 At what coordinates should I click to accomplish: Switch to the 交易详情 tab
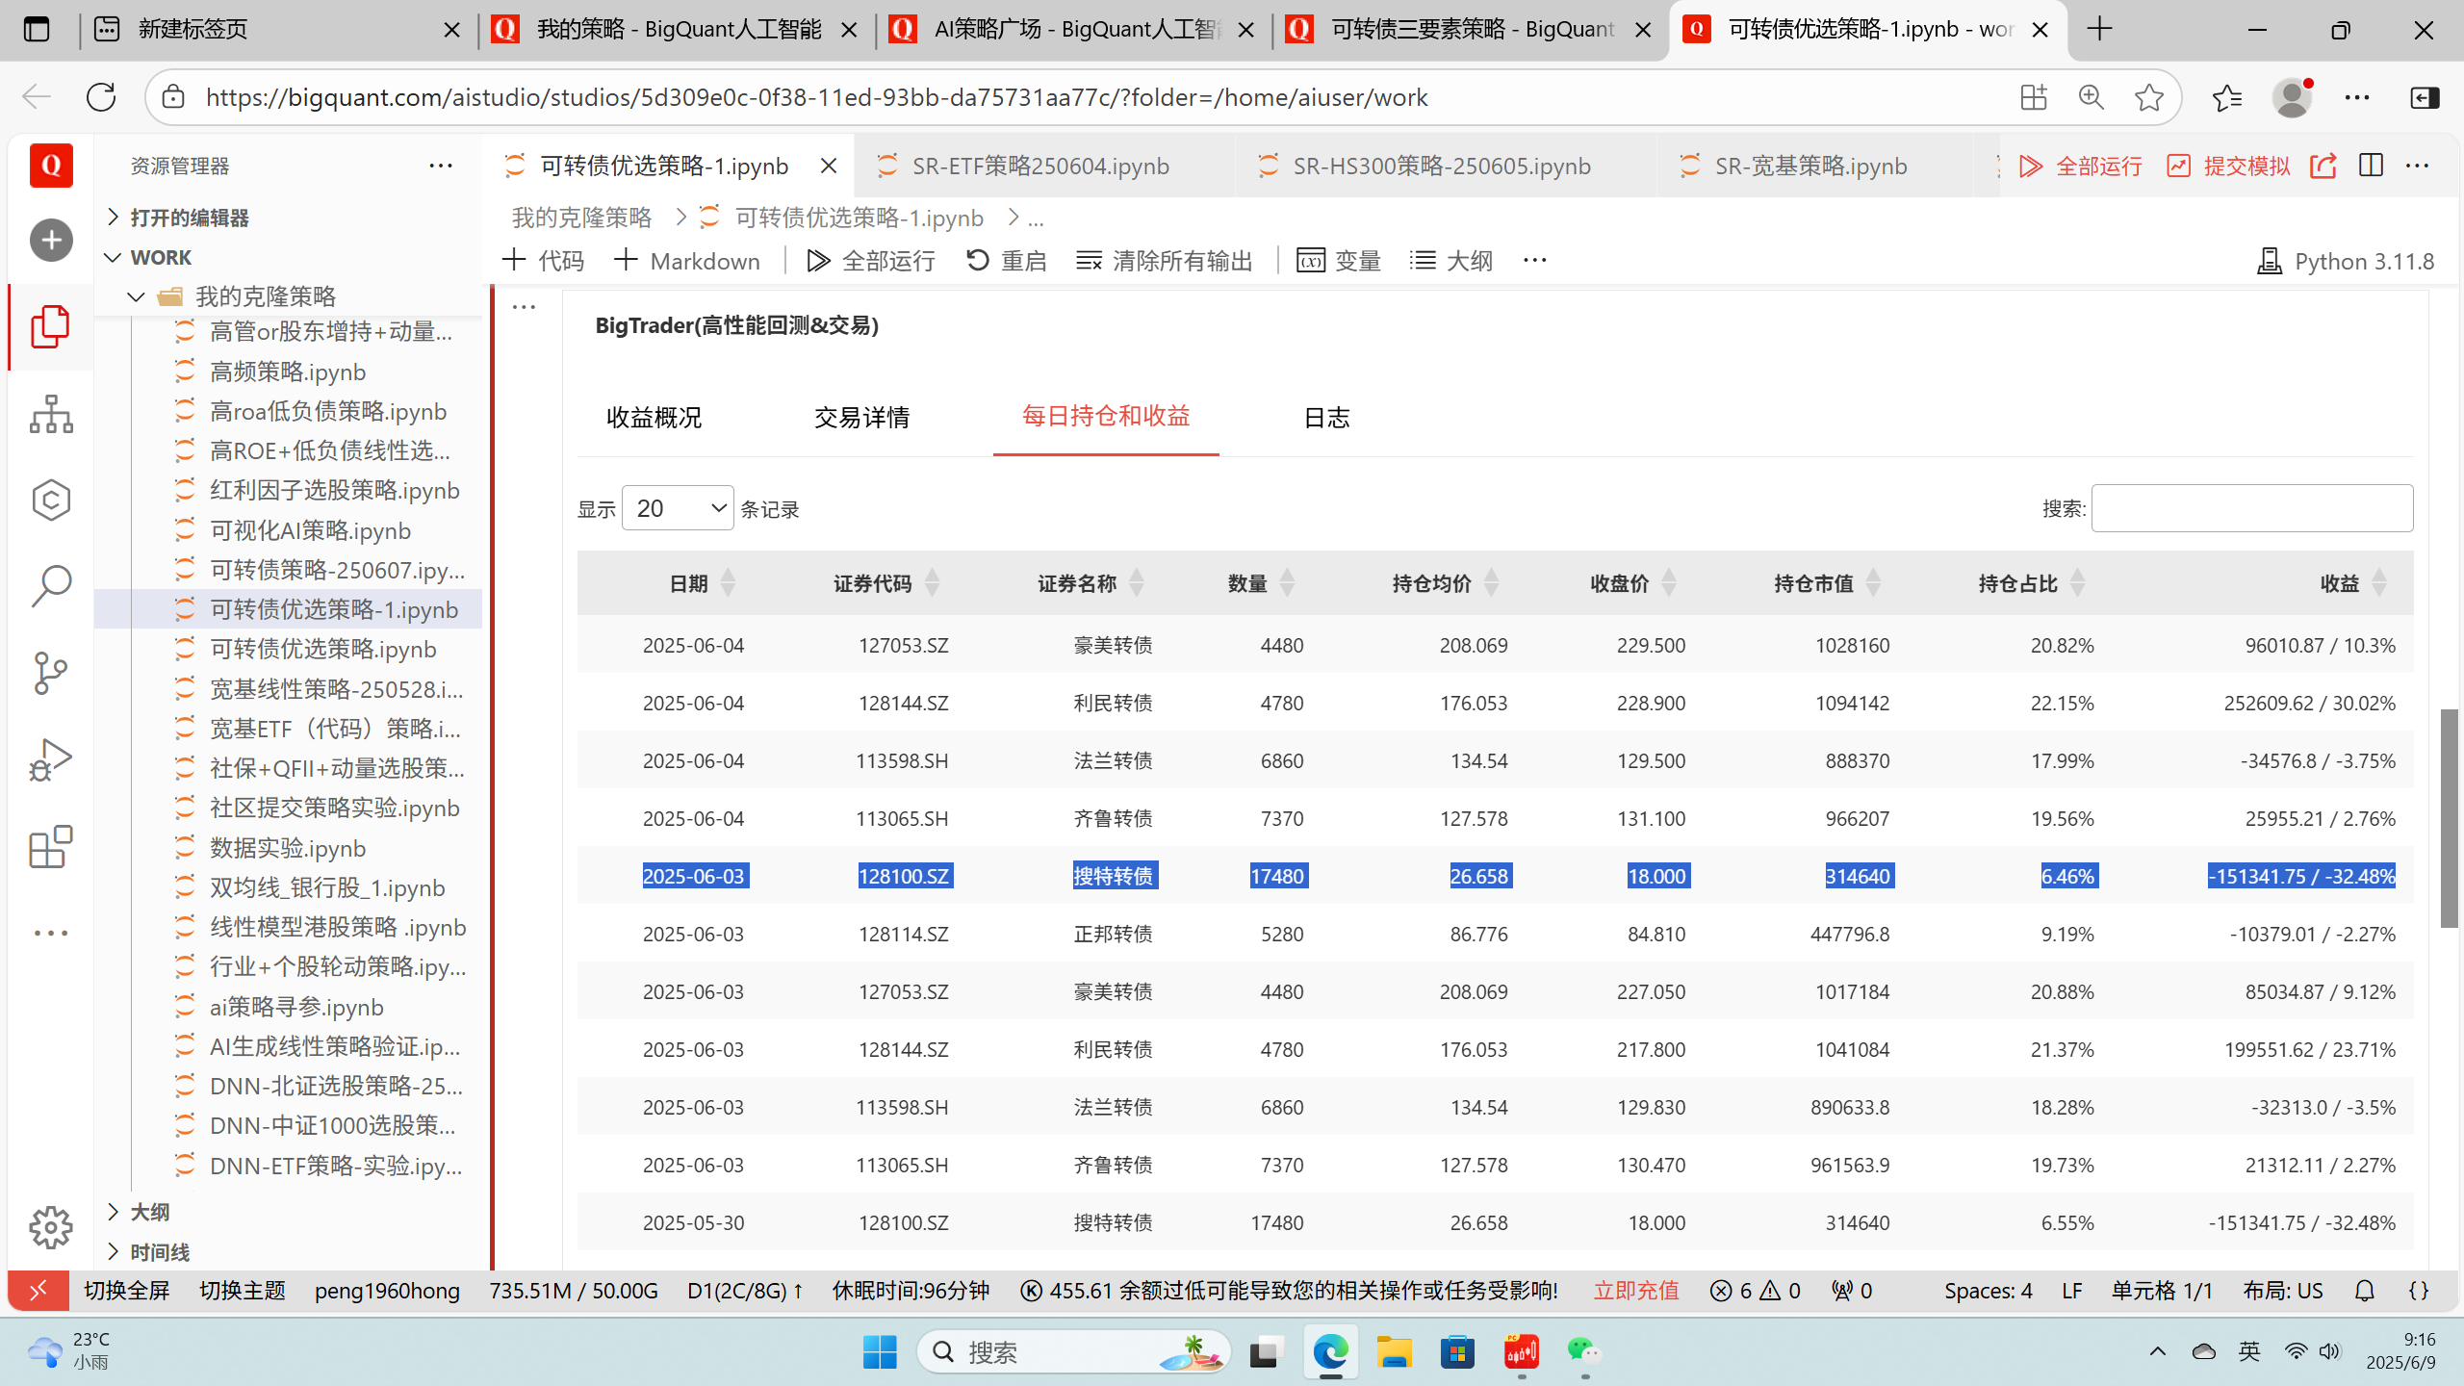[x=861, y=417]
